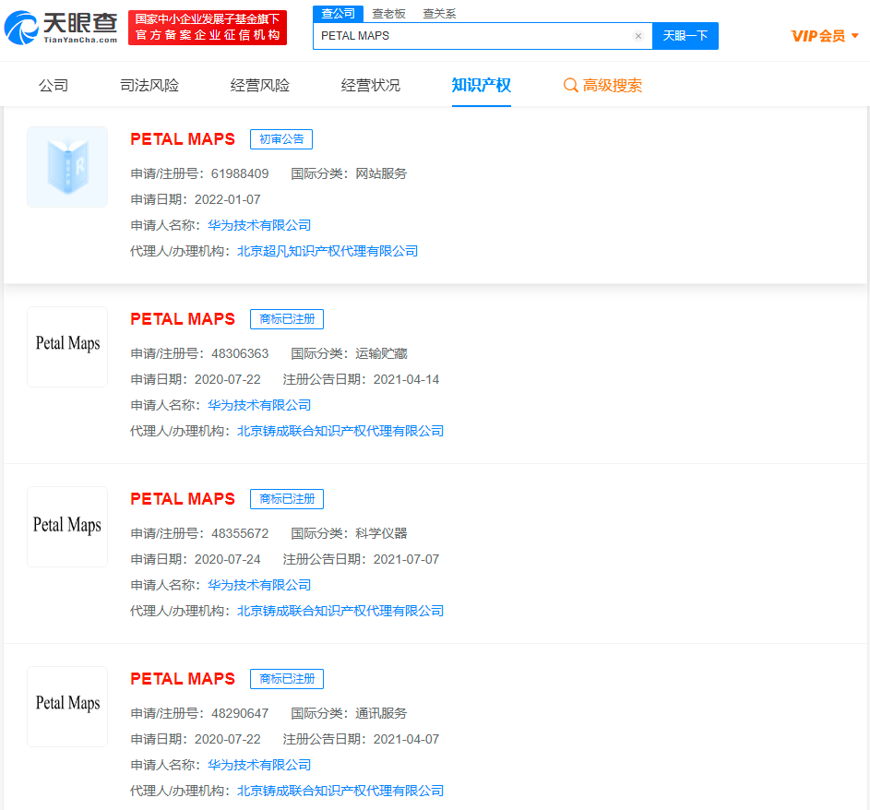Expand the 查老板 search option
This screenshot has height=810, width=870.
coord(390,13)
